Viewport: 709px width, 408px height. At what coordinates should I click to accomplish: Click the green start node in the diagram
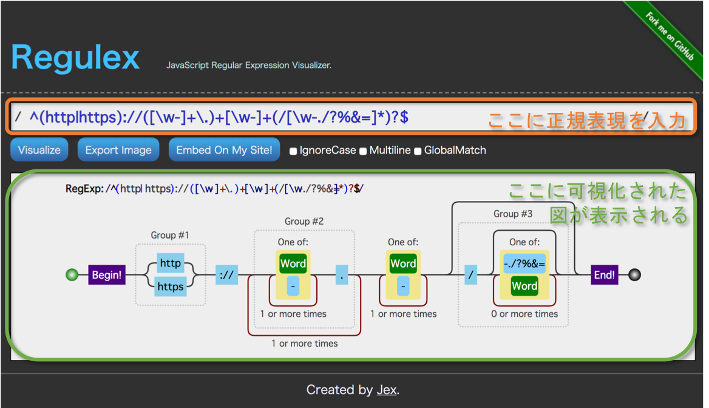point(72,274)
